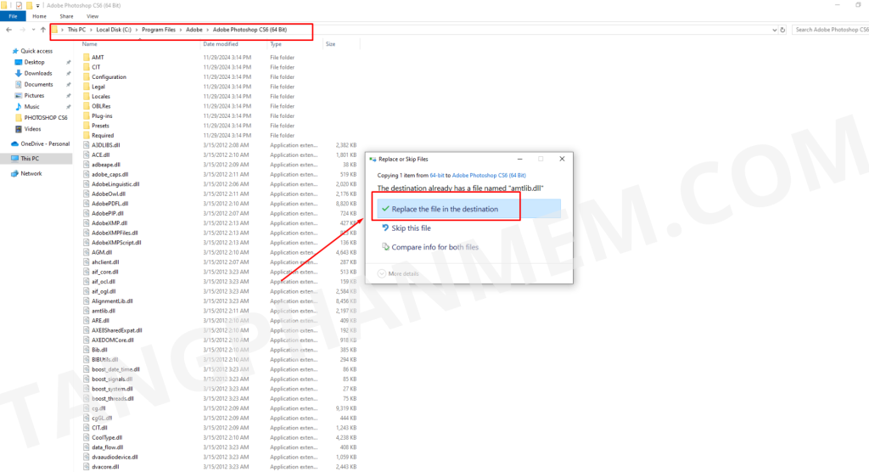The height and width of the screenshot is (472, 869).
Task: Open OneDrive - Personal in navigation pane
Action: (x=44, y=143)
